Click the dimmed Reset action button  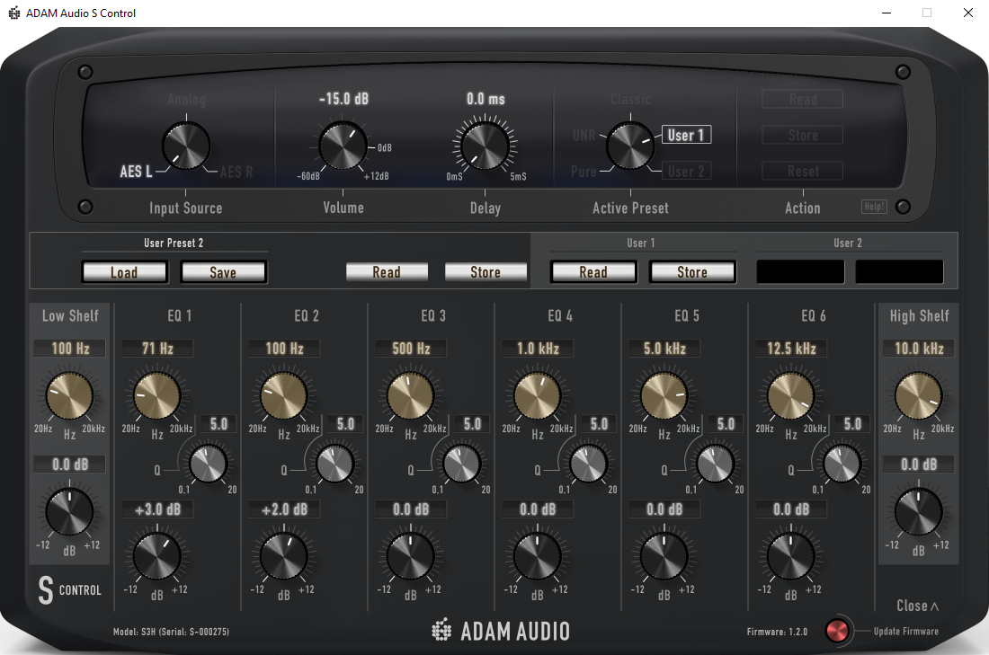pyautogui.click(x=802, y=171)
